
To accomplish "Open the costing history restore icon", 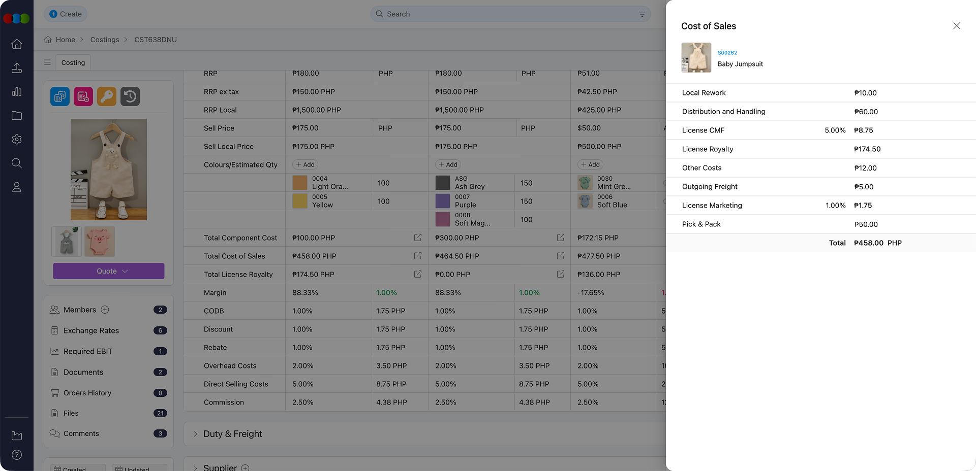I will click(130, 96).
